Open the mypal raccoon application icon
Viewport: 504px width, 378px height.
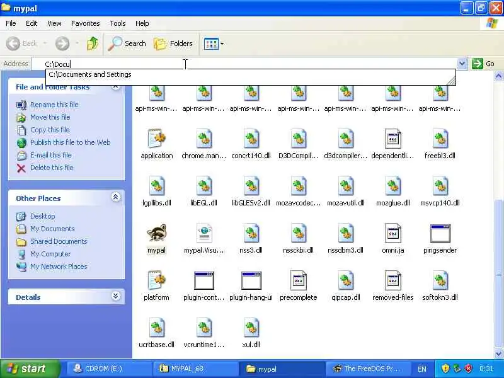pyautogui.click(x=156, y=233)
